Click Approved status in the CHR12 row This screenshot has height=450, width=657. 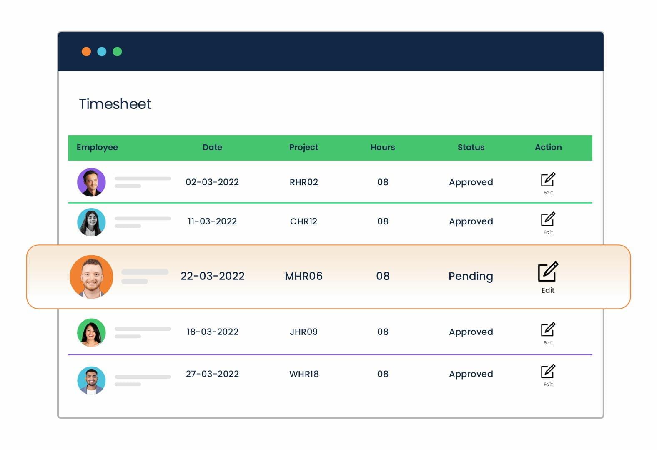coord(471,222)
